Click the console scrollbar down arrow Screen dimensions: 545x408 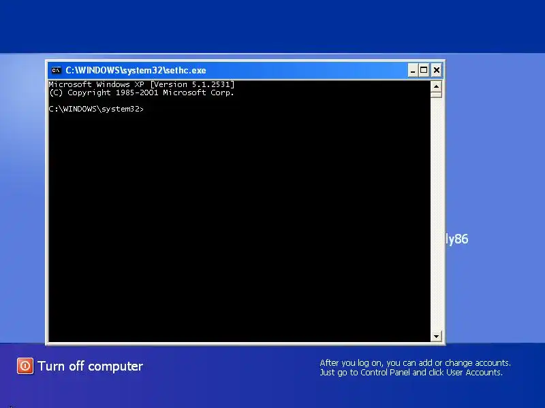point(436,336)
